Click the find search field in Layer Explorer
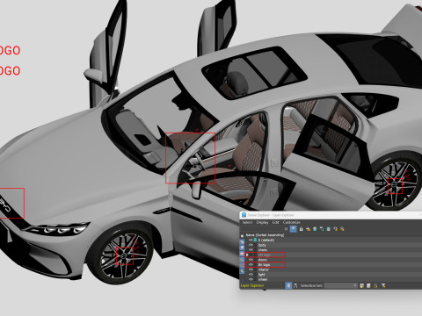The image size is (422, 316). tap(262, 229)
